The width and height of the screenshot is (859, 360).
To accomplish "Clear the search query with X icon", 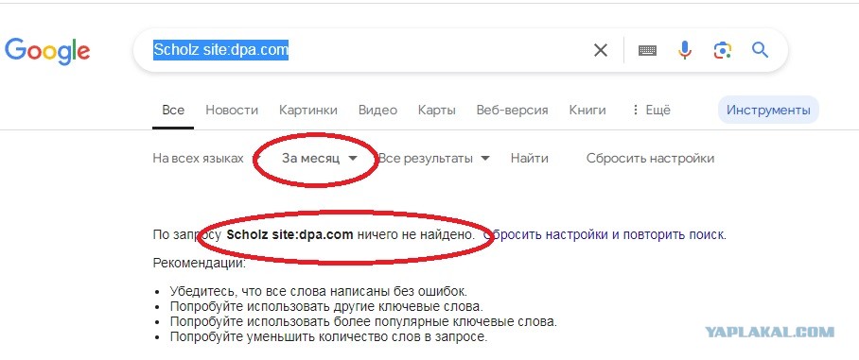I will tap(601, 50).
